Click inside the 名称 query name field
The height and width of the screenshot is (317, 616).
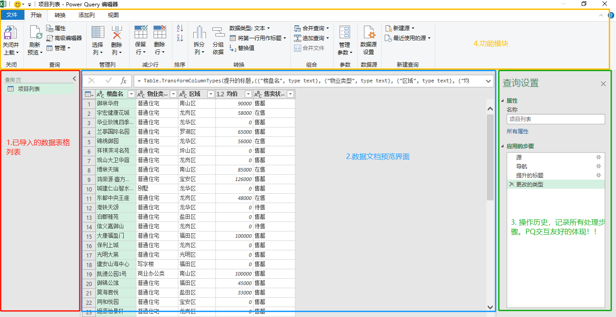click(555, 119)
